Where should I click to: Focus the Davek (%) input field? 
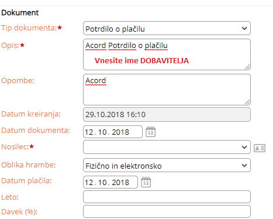coord(167,211)
